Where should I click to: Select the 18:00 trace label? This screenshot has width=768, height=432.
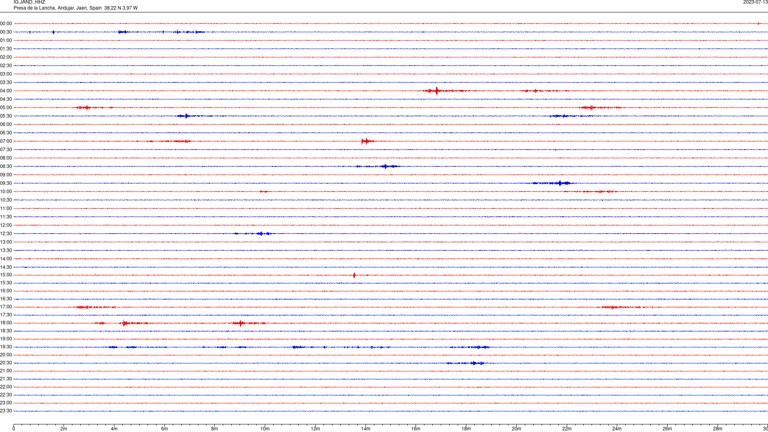(x=6, y=323)
